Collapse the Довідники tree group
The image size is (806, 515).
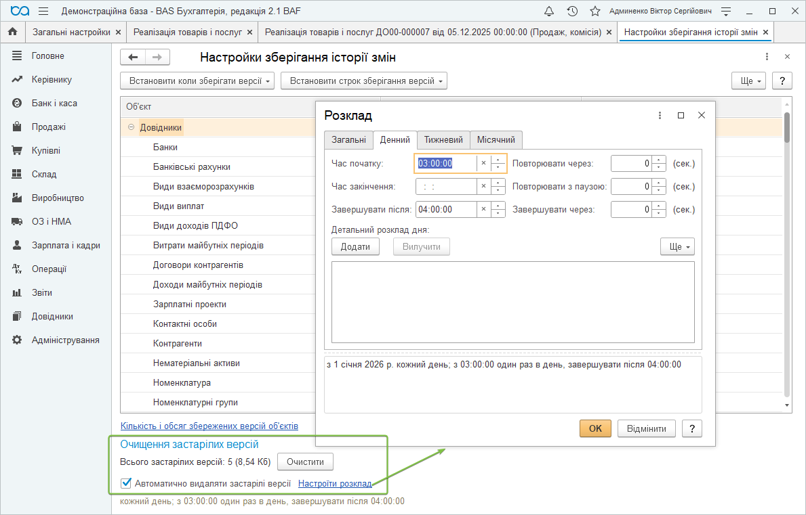131,127
